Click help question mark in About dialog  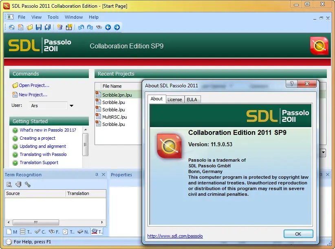point(292,84)
